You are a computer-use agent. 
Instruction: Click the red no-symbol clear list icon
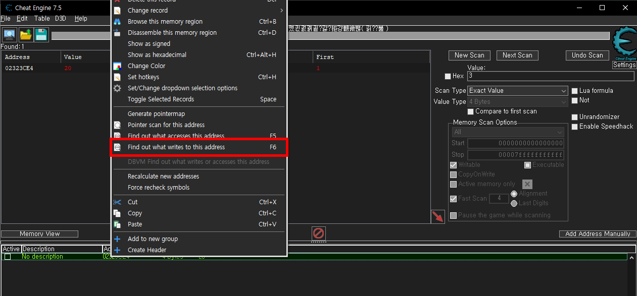pos(319,233)
